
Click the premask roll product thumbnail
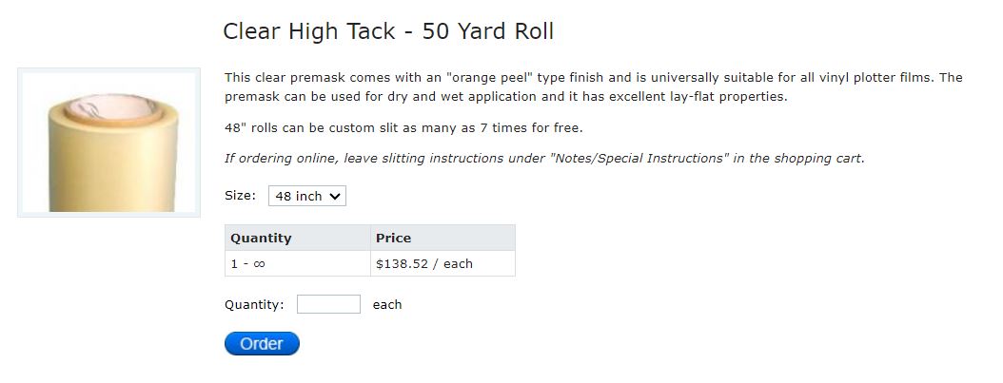(x=108, y=143)
